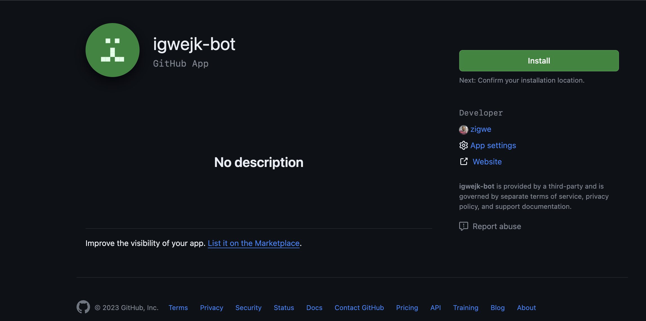Install the igwejk-bot GitHub App
The image size is (646, 321).
tap(539, 61)
